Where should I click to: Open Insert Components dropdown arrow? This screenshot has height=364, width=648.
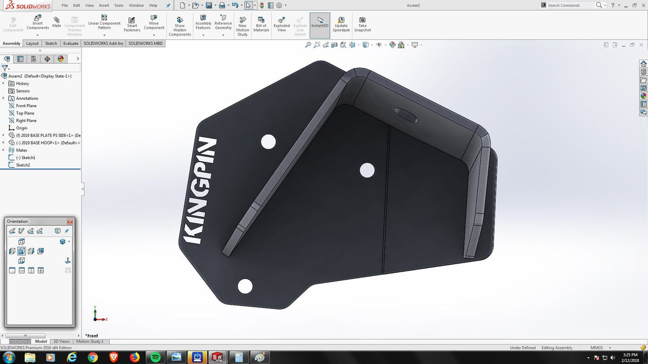click(x=37, y=35)
